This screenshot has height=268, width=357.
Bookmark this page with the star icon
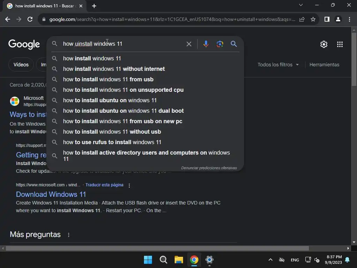tap(313, 20)
